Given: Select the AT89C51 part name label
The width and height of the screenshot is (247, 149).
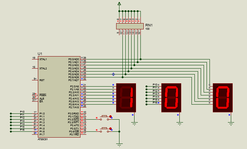Looking at the screenshot, I should tap(43, 139).
